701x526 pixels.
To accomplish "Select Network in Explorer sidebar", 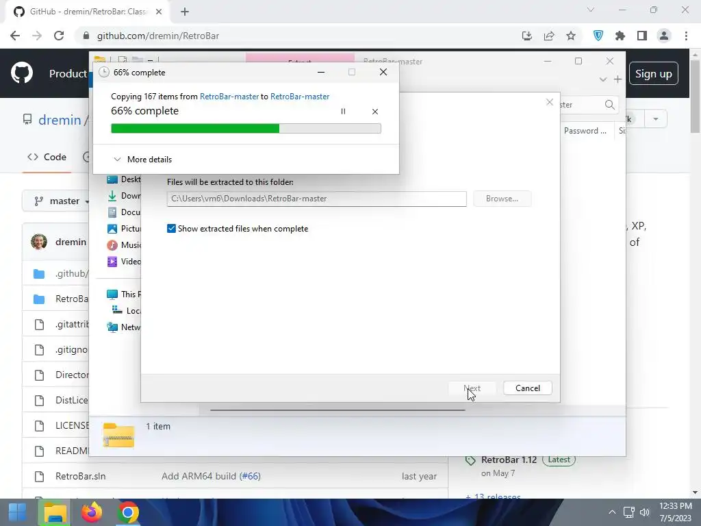I will tap(124, 327).
